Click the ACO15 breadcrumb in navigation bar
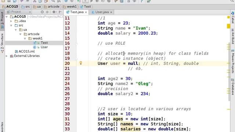 point(10,7)
